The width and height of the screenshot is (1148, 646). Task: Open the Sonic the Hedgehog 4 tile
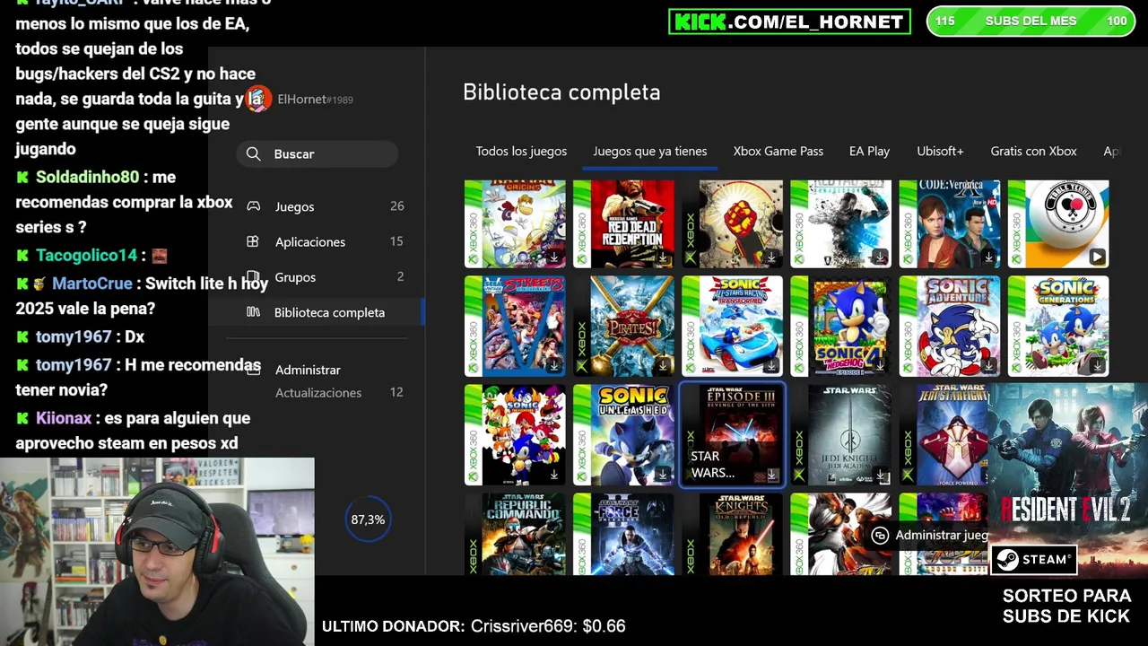click(x=840, y=326)
